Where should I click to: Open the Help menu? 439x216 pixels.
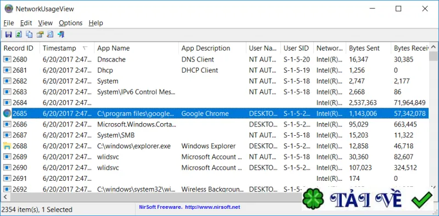(95, 23)
